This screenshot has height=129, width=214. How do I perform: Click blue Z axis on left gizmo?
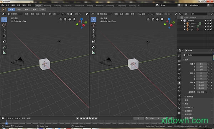coord(81,19)
